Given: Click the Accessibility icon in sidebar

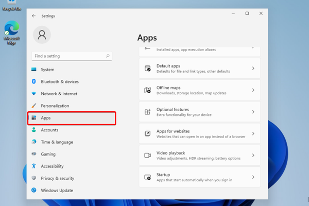Looking at the screenshot, I should (34, 166).
